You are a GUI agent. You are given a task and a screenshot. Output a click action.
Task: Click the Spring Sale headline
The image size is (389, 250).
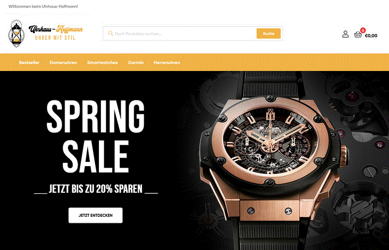(x=96, y=136)
